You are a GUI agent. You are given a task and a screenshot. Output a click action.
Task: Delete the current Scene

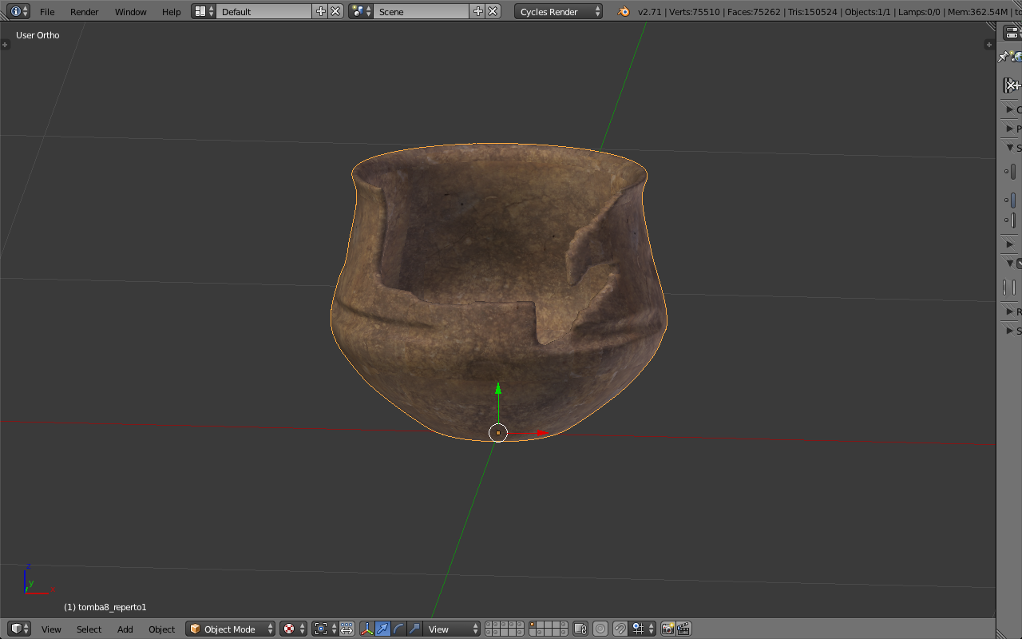[493, 11]
